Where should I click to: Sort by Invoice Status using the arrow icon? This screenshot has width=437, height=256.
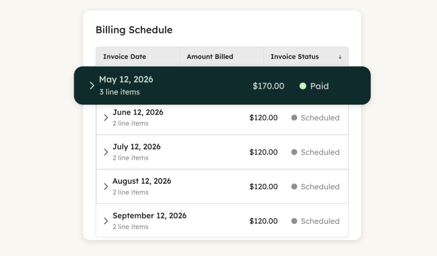pos(340,57)
